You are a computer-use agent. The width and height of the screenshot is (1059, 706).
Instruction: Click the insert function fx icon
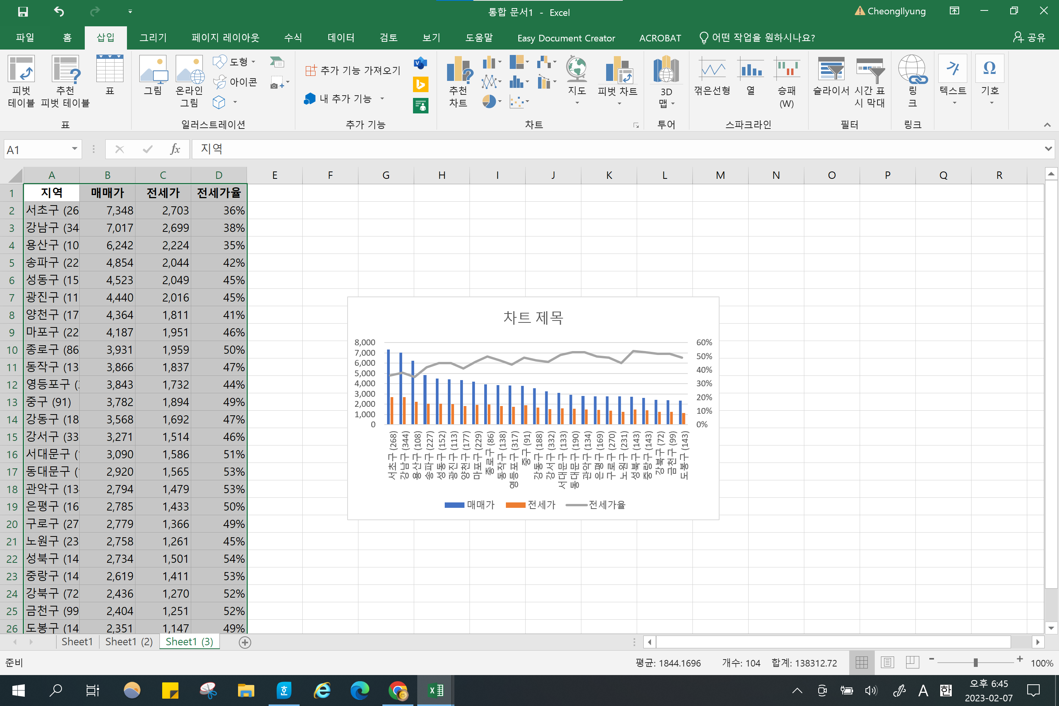tap(175, 149)
